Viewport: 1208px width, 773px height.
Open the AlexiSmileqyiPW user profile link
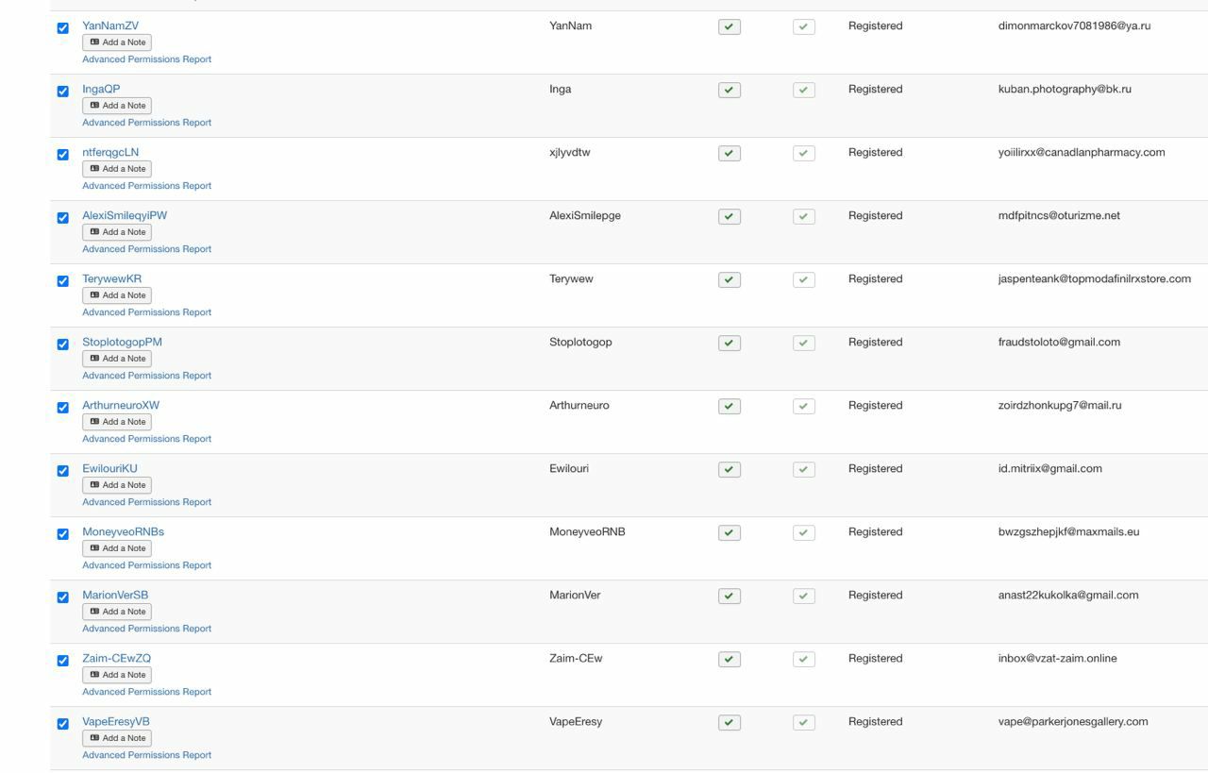click(125, 215)
